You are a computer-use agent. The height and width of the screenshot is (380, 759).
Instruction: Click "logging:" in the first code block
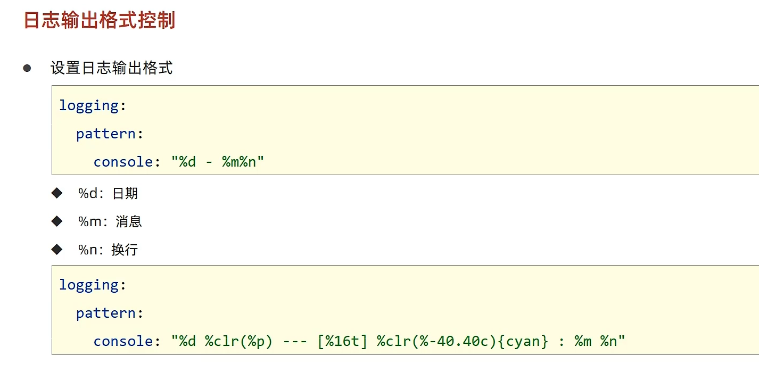click(93, 105)
